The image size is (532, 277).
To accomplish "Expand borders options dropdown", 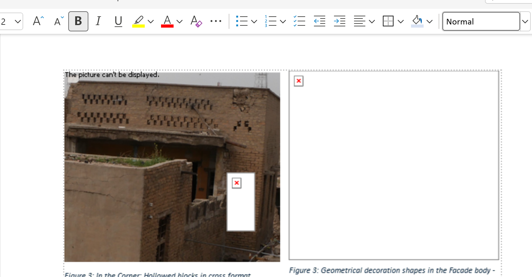I will coord(401,21).
